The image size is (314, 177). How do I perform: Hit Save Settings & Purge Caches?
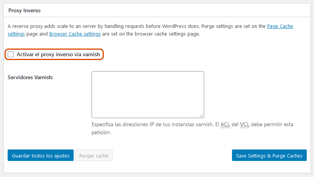(269, 156)
